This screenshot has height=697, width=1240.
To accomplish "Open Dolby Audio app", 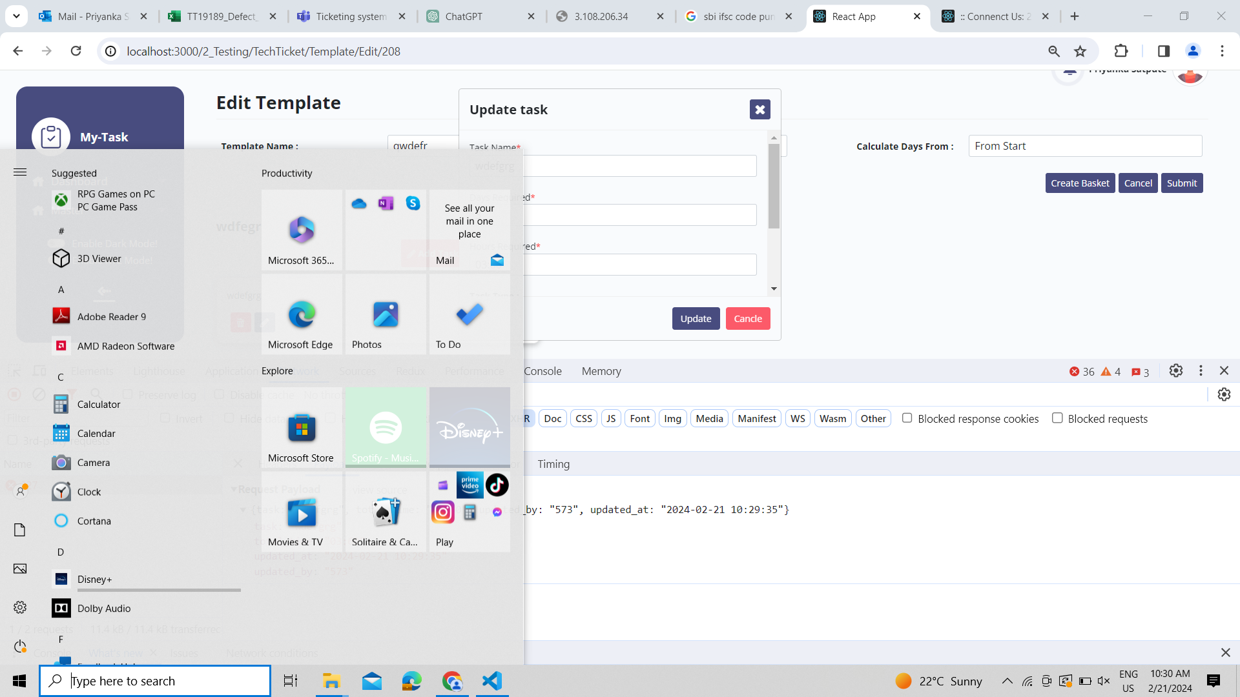I will (146, 608).
